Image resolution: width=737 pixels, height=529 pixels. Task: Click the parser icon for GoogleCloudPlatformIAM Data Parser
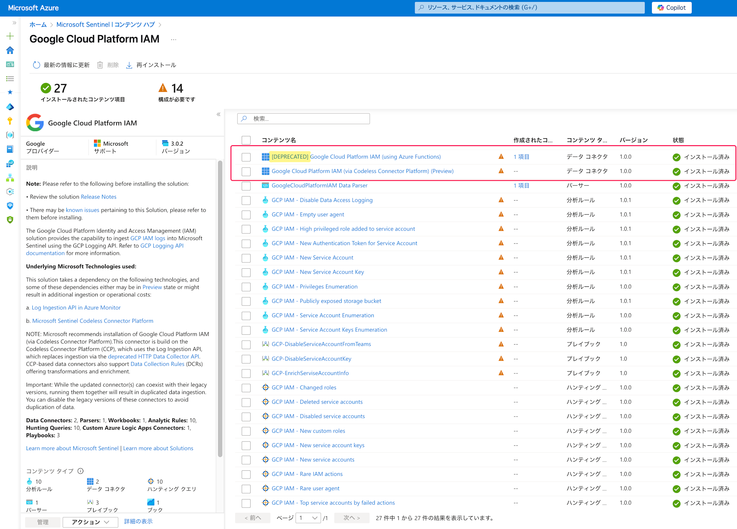pyautogui.click(x=265, y=185)
